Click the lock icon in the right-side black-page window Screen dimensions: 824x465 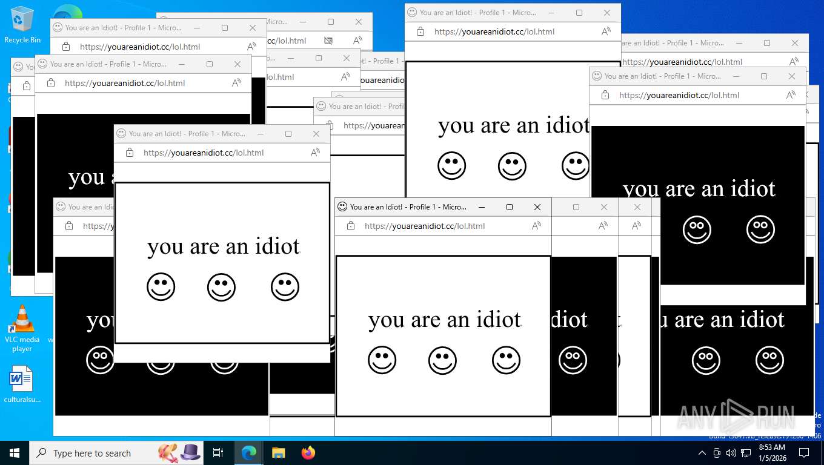click(605, 95)
